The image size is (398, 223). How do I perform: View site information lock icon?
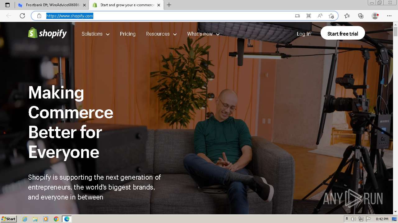(39, 16)
